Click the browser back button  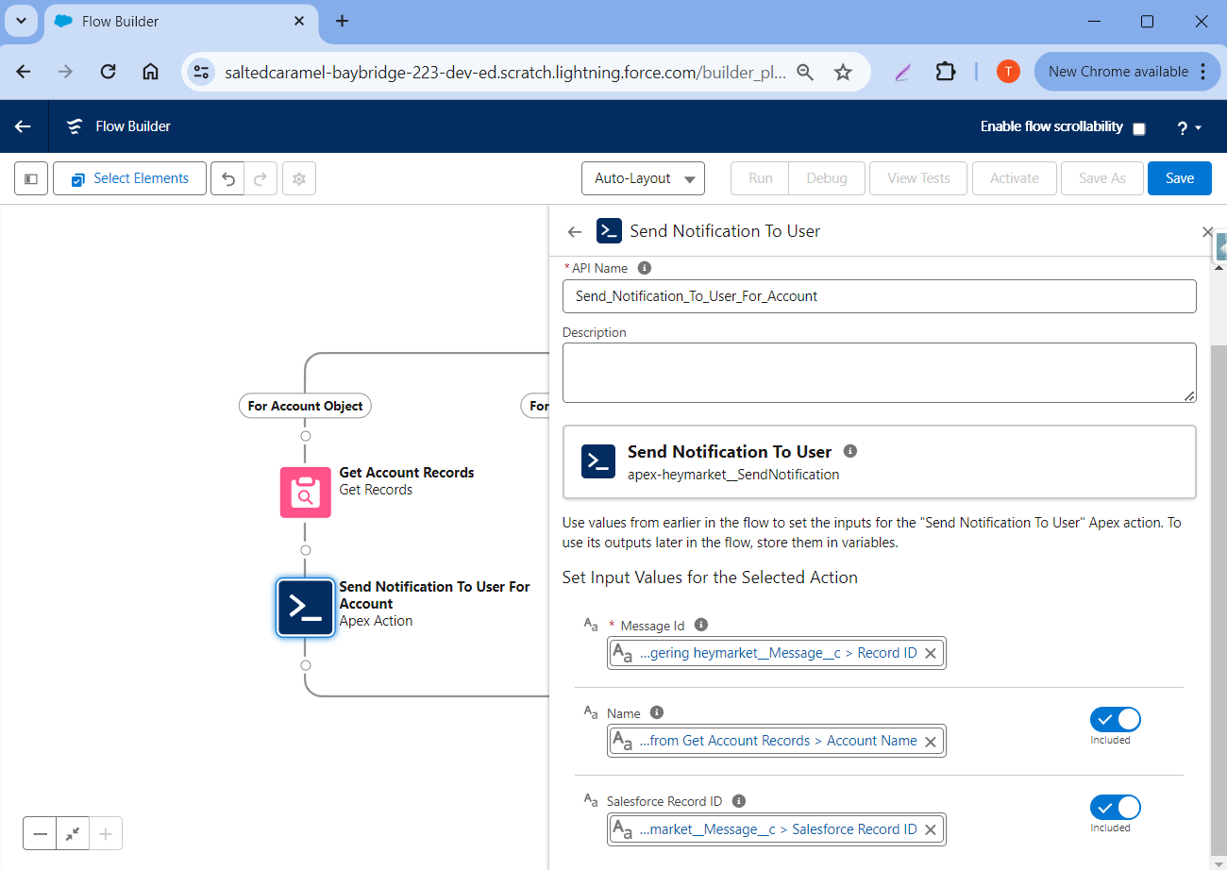[24, 72]
